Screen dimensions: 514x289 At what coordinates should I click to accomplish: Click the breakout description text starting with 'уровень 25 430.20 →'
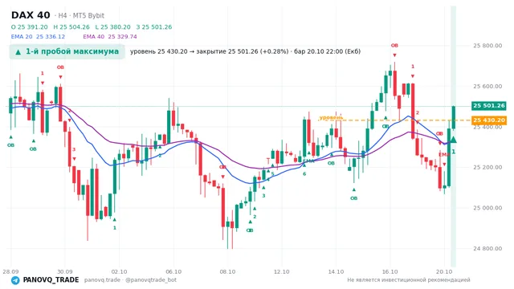click(245, 51)
